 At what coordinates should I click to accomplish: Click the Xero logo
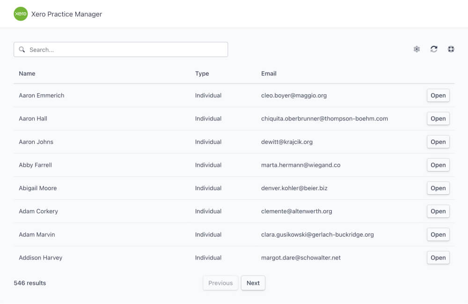tap(21, 14)
